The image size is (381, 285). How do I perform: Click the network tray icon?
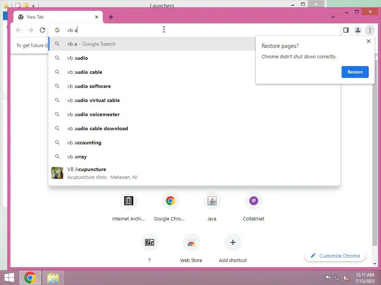337,278
